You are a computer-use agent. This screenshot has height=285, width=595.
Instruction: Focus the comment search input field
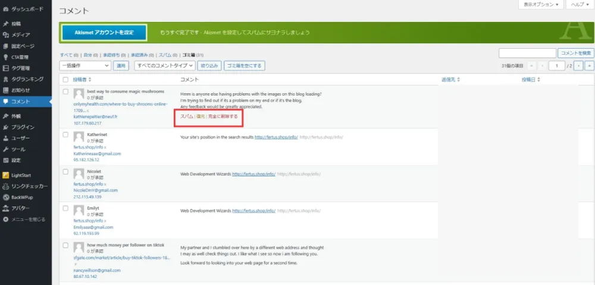527,53
